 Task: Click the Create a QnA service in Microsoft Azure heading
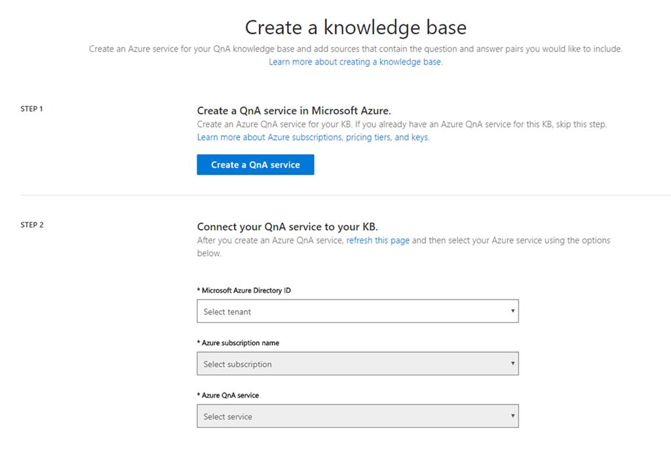click(x=294, y=110)
